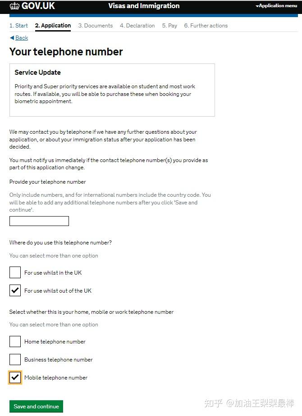This screenshot has width=302, height=416.
Task: Select the Pay step
Action: tap(169, 26)
